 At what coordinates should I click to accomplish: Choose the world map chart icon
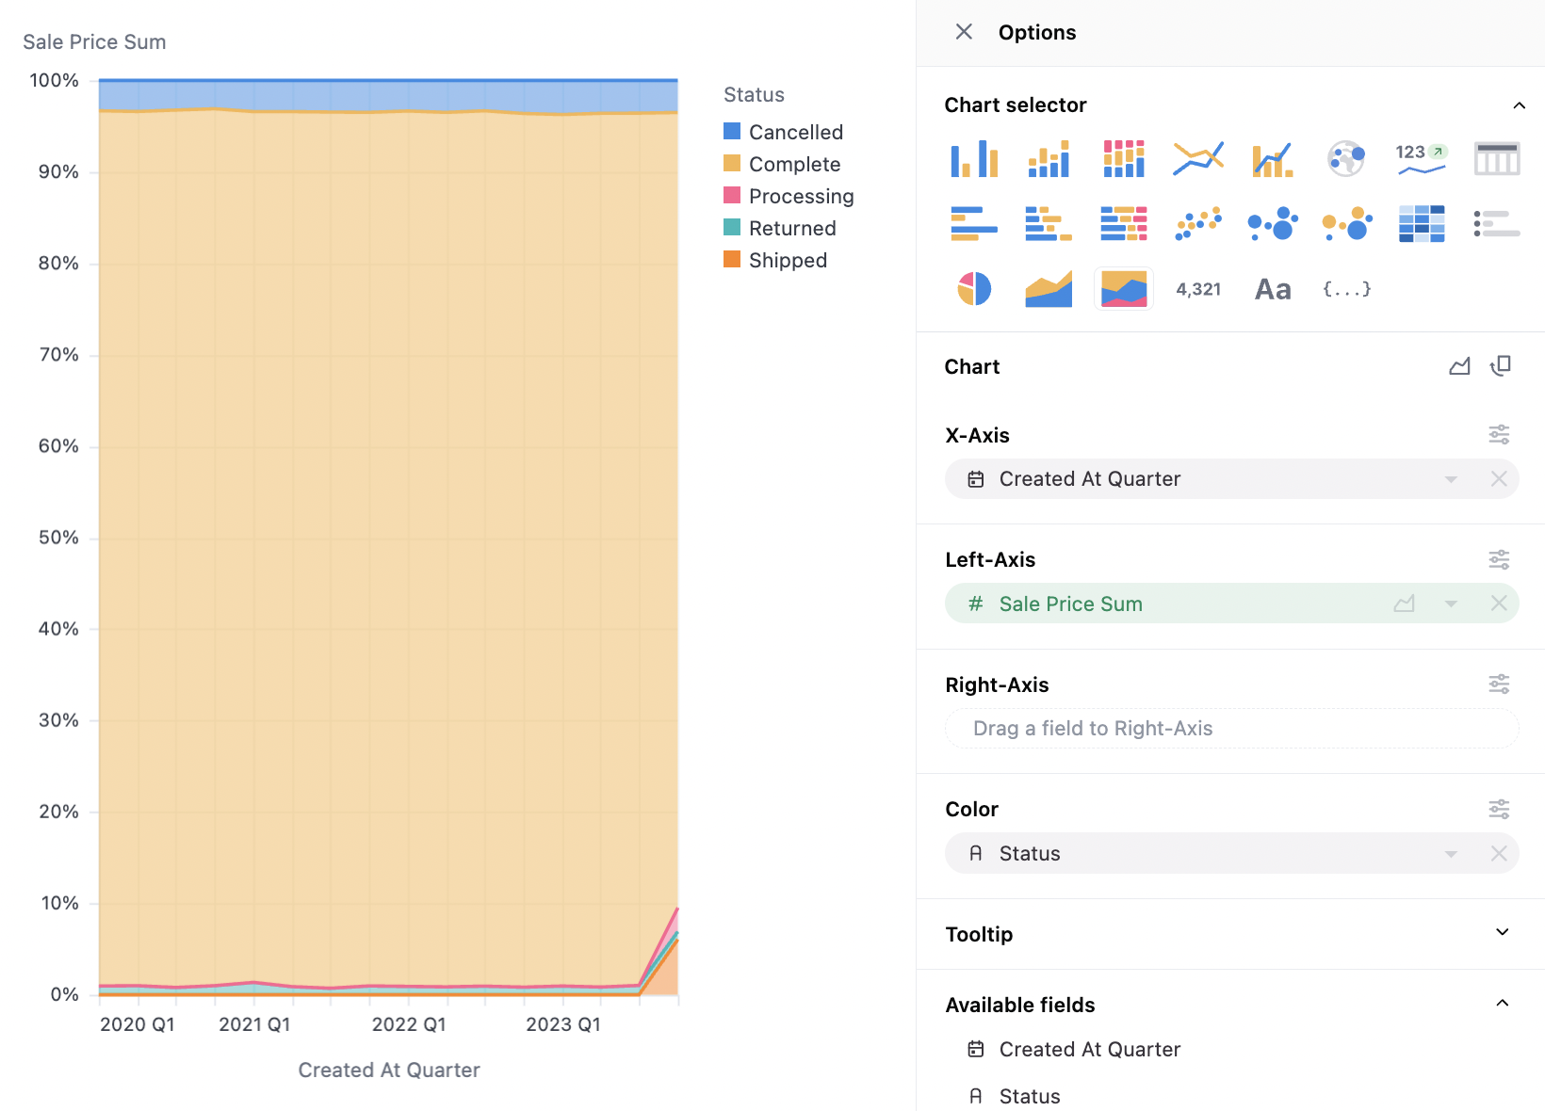pyautogui.click(x=1346, y=158)
